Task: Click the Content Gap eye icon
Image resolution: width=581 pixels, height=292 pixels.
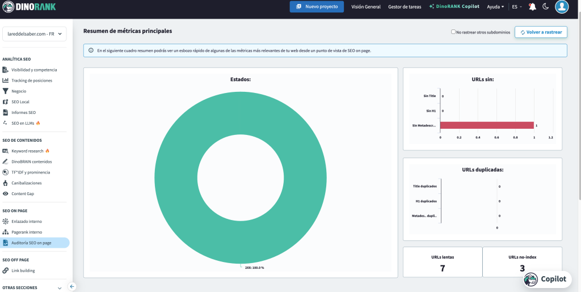Action: tap(6, 194)
